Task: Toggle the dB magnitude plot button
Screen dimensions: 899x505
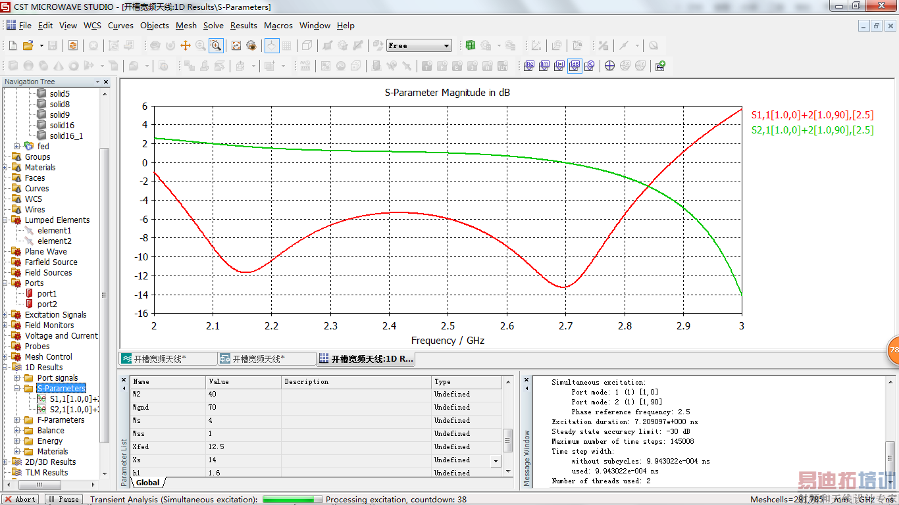Action: (x=574, y=66)
